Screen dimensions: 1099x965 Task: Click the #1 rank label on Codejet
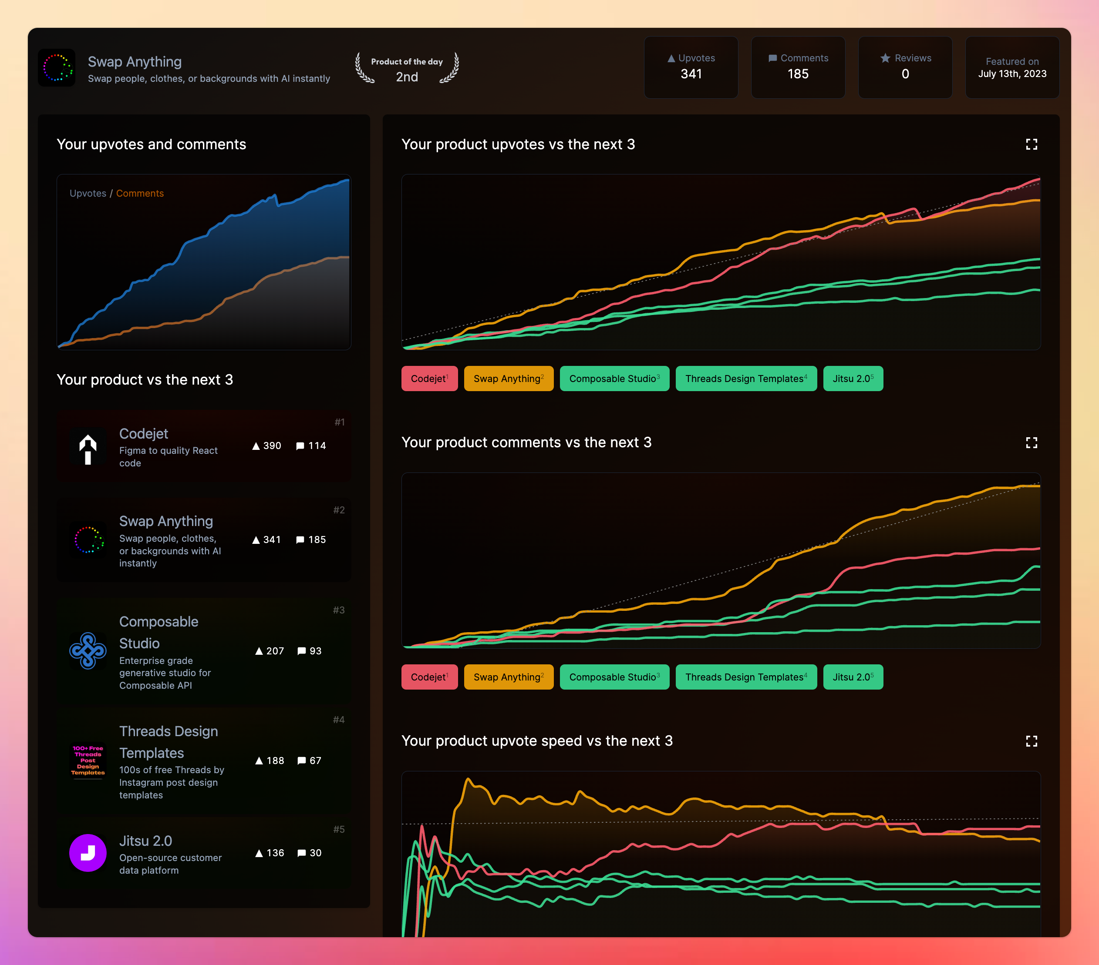pyautogui.click(x=340, y=422)
